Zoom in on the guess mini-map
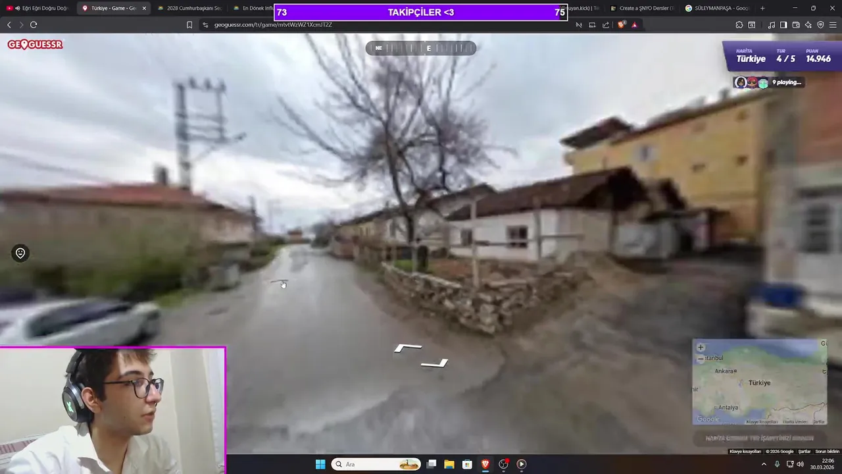Image resolution: width=842 pixels, height=474 pixels. tap(701, 348)
